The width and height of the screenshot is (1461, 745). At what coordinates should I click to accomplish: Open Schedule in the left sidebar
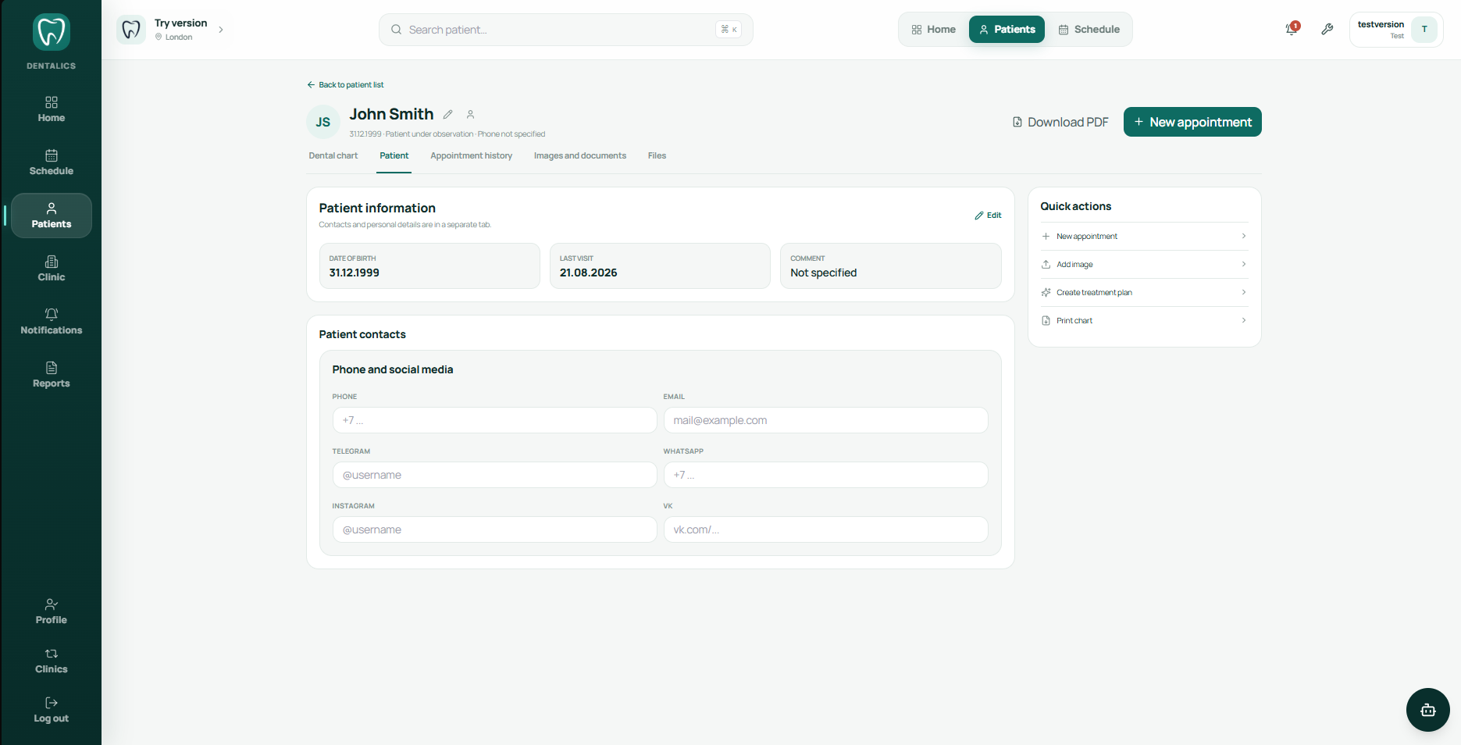pyautogui.click(x=52, y=162)
